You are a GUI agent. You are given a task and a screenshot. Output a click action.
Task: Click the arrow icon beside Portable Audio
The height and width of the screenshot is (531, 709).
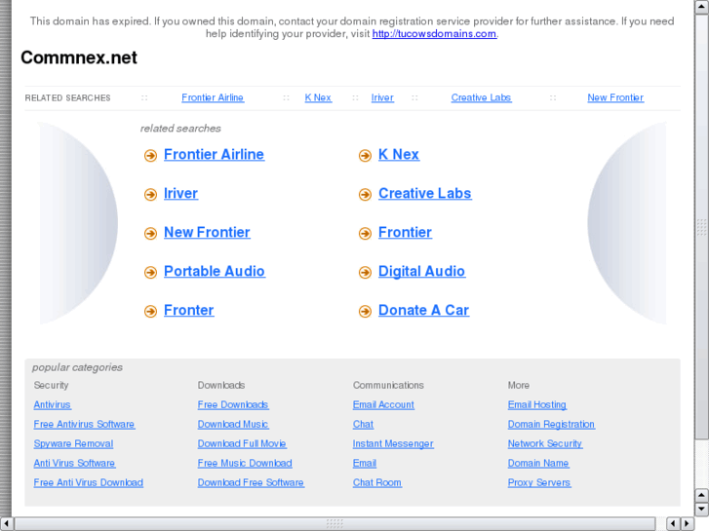(150, 273)
